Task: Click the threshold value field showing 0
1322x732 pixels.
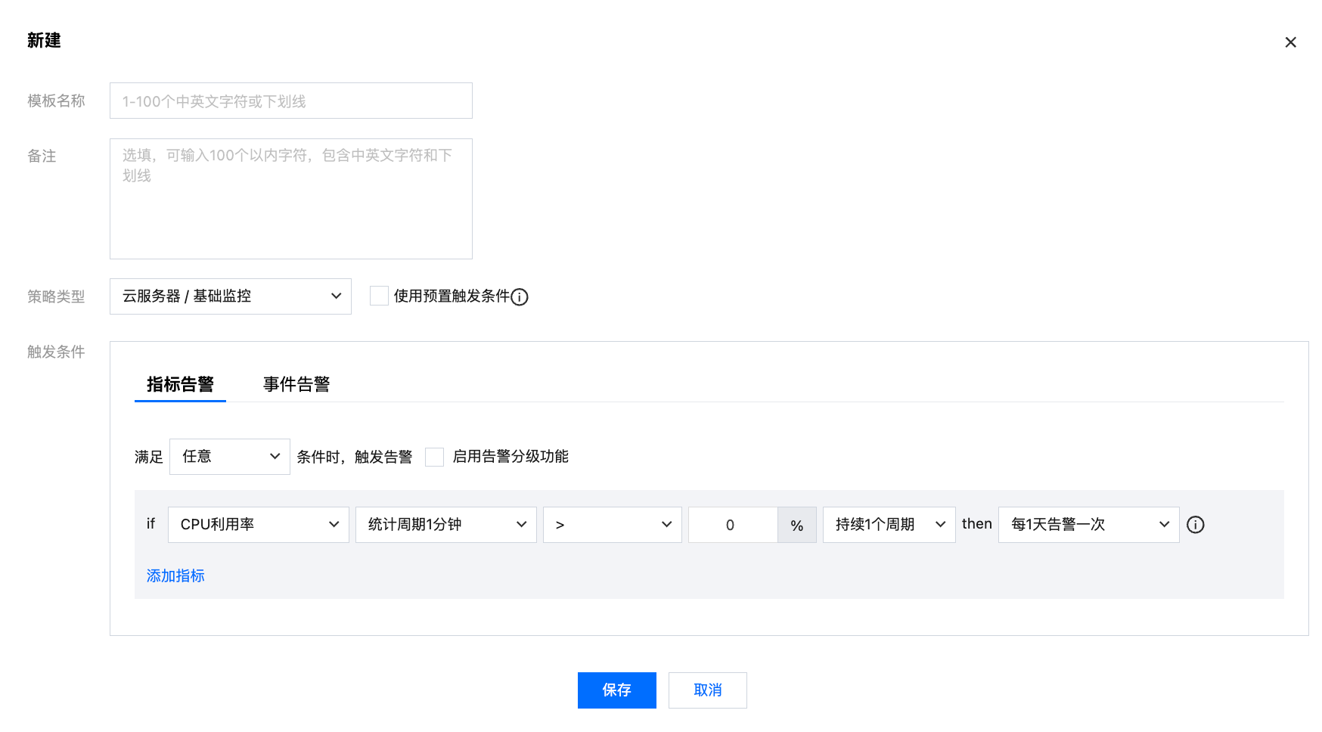Action: pyautogui.click(x=731, y=525)
